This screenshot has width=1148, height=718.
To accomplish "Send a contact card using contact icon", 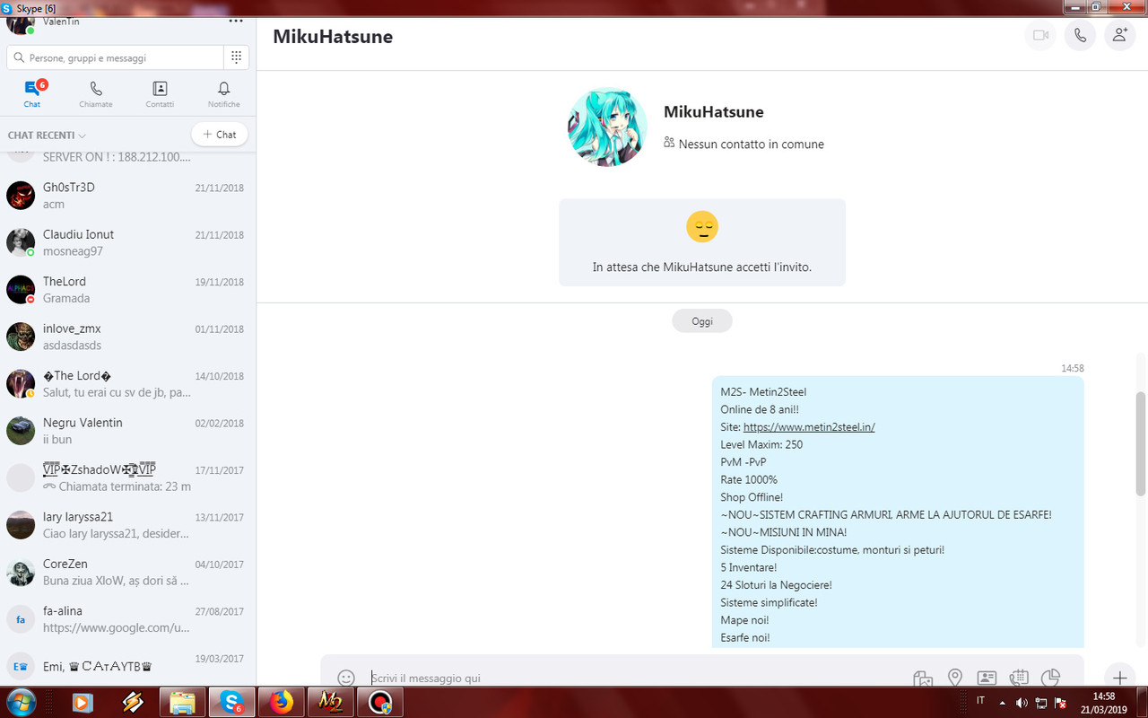I will 987,678.
